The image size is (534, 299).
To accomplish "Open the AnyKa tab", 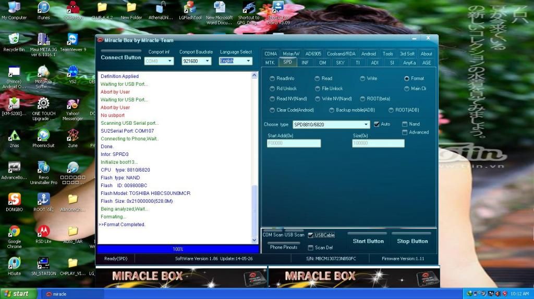I will tap(409, 63).
